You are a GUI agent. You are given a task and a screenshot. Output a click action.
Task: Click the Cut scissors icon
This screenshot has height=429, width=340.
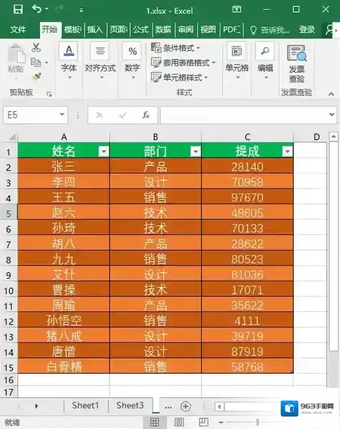coord(36,47)
